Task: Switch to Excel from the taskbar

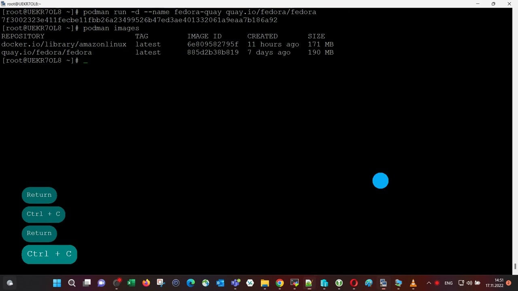Action: pos(131,283)
